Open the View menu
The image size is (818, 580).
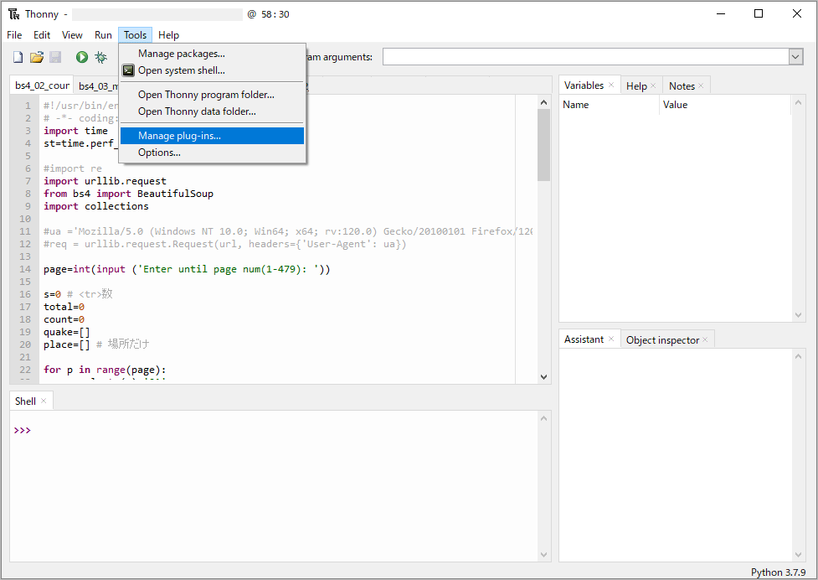(72, 35)
